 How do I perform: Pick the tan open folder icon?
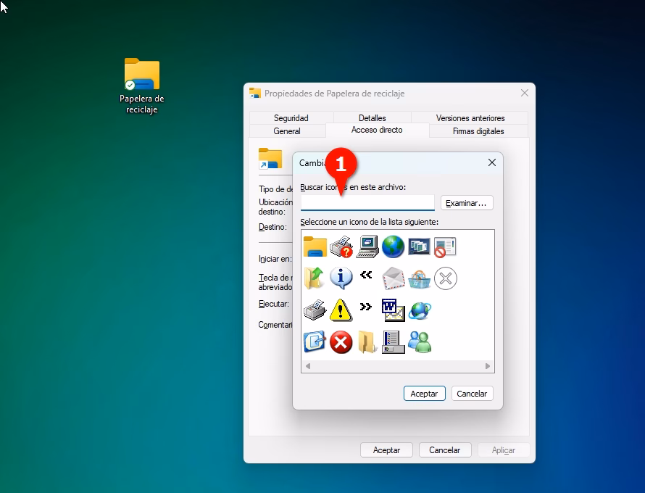pyautogui.click(x=367, y=342)
